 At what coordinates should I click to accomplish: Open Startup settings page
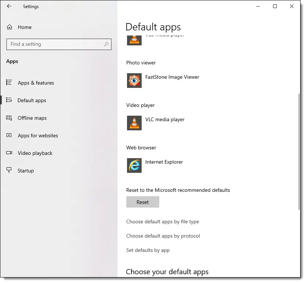[x=26, y=171]
